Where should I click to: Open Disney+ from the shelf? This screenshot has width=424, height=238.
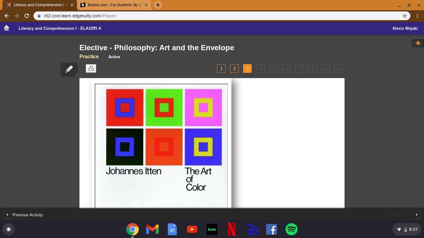[252, 229]
